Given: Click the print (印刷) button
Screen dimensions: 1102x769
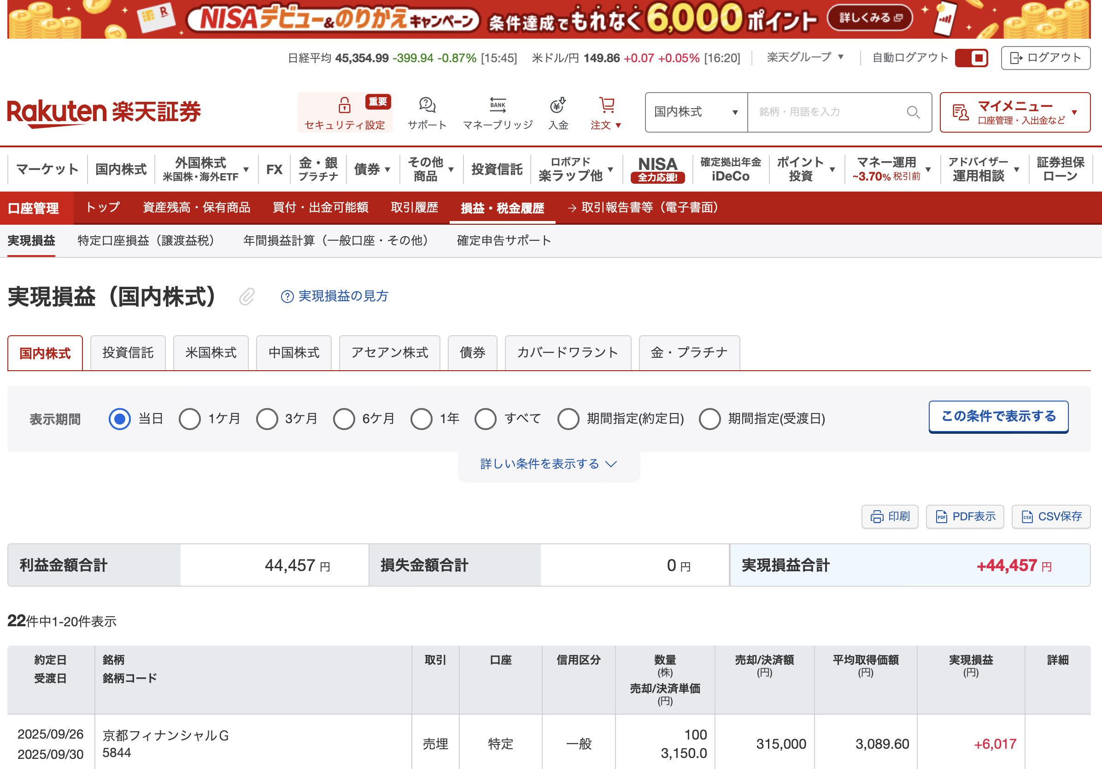Looking at the screenshot, I should (x=889, y=517).
